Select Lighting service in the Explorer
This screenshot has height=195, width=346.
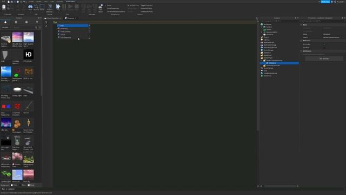click(267, 40)
